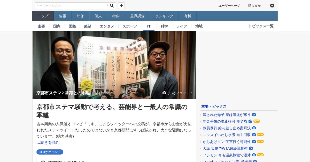The height and width of the screenshot is (162, 310).
Task: Click image caption 京都市ステマ? 常識との乖離
Action: pos(63,93)
